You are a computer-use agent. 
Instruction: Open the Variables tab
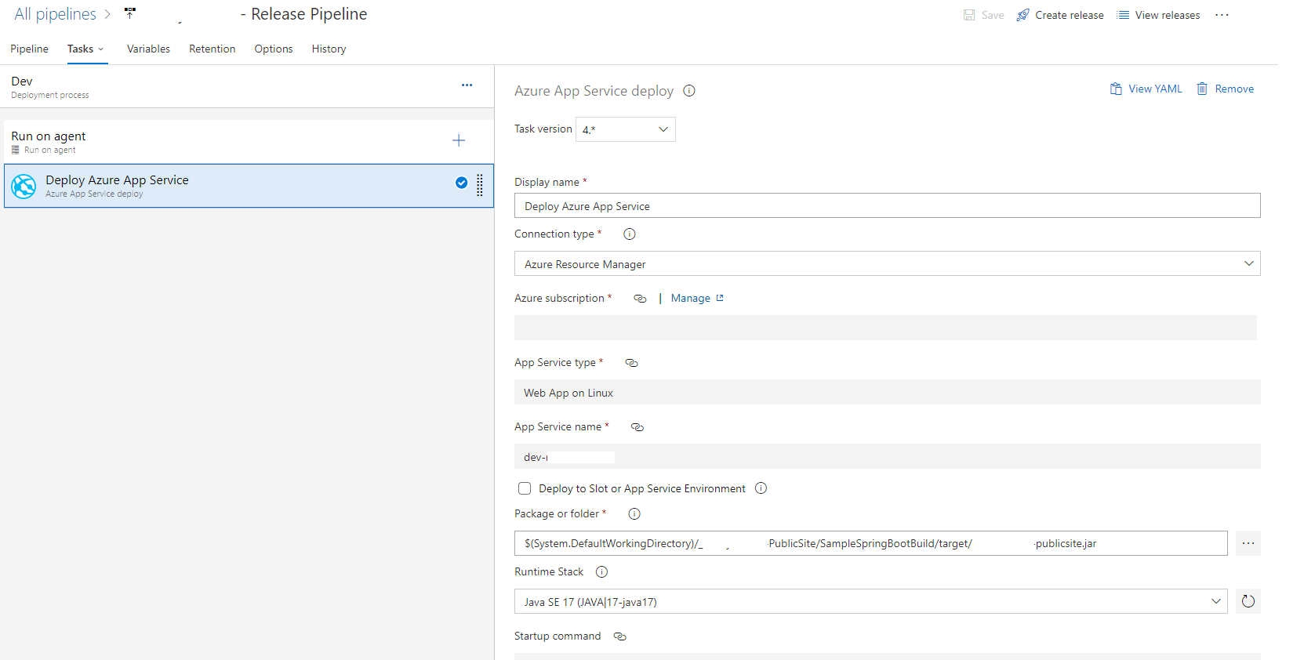click(x=148, y=49)
